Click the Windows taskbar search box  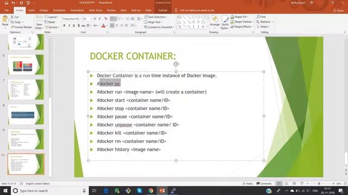49,191
